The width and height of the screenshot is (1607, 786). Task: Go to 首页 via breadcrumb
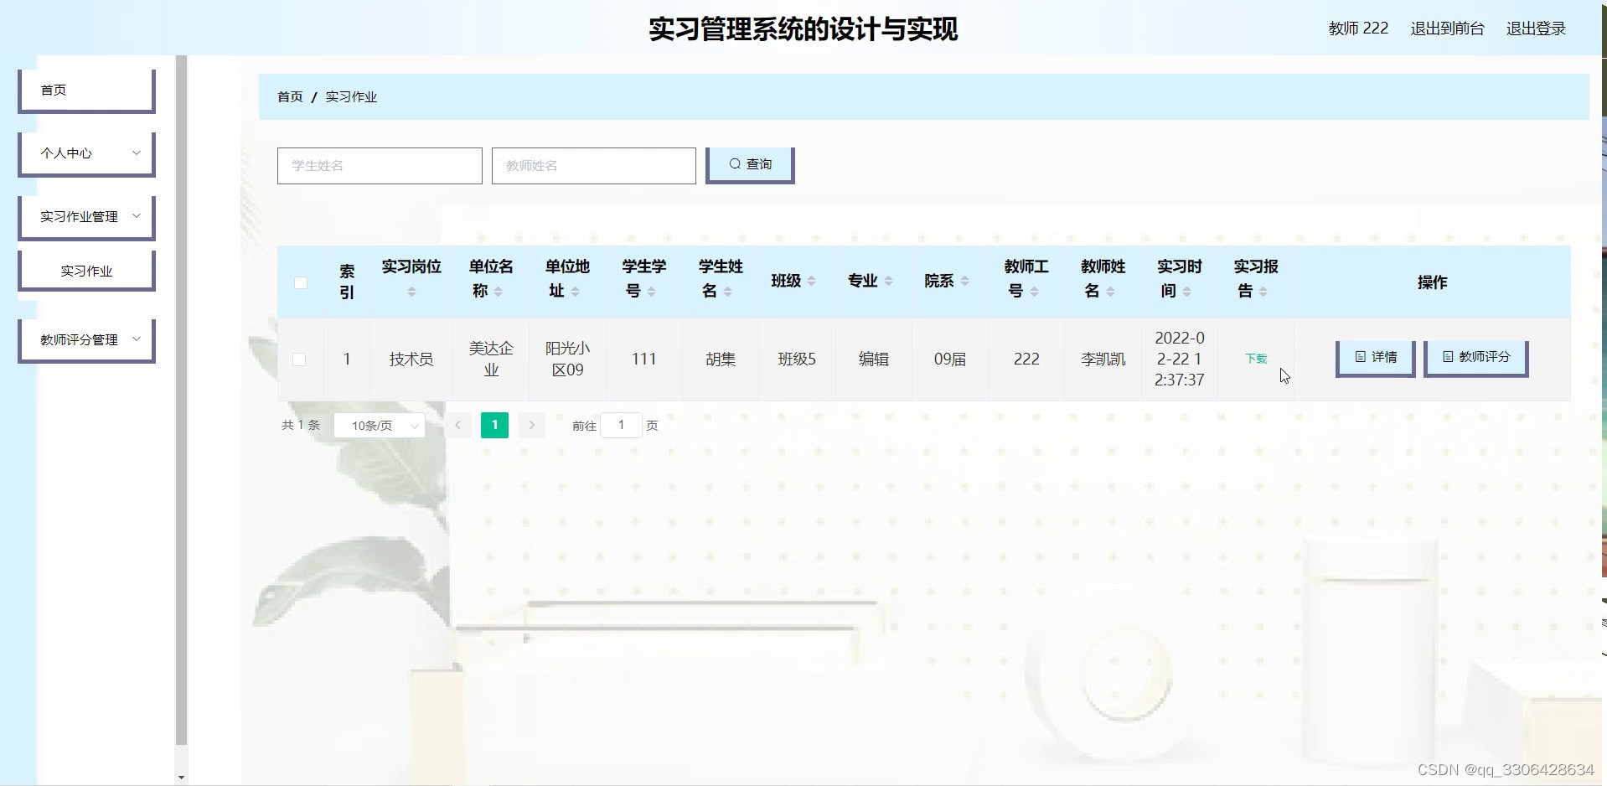(290, 97)
